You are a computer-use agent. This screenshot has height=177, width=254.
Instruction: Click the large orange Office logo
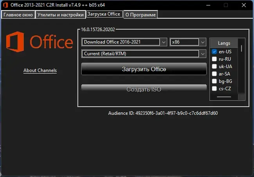click(x=39, y=42)
